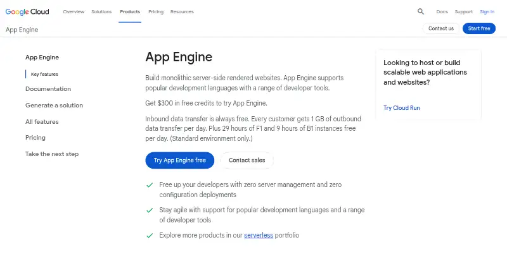This screenshot has height=278, width=507.
Task: Open the Support link
Action: 463,11
